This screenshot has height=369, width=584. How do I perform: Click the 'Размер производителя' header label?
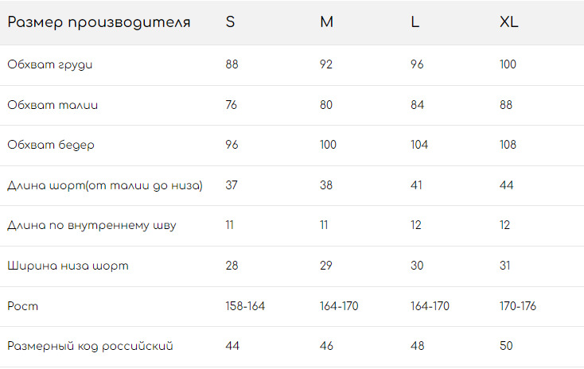(x=99, y=22)
